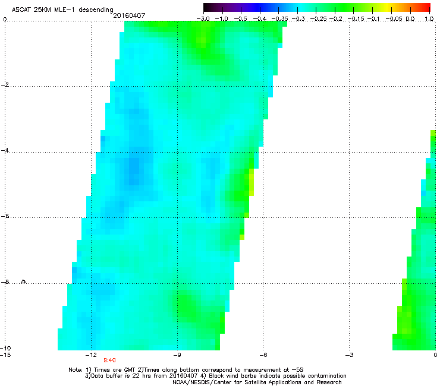Click the note line "3)Data buffer is 22 hrs"
440x386 pixels.
click(x=215, y=376)
